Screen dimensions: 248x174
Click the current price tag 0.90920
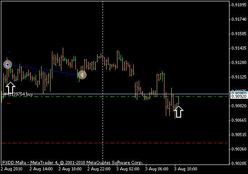[239, 96]
